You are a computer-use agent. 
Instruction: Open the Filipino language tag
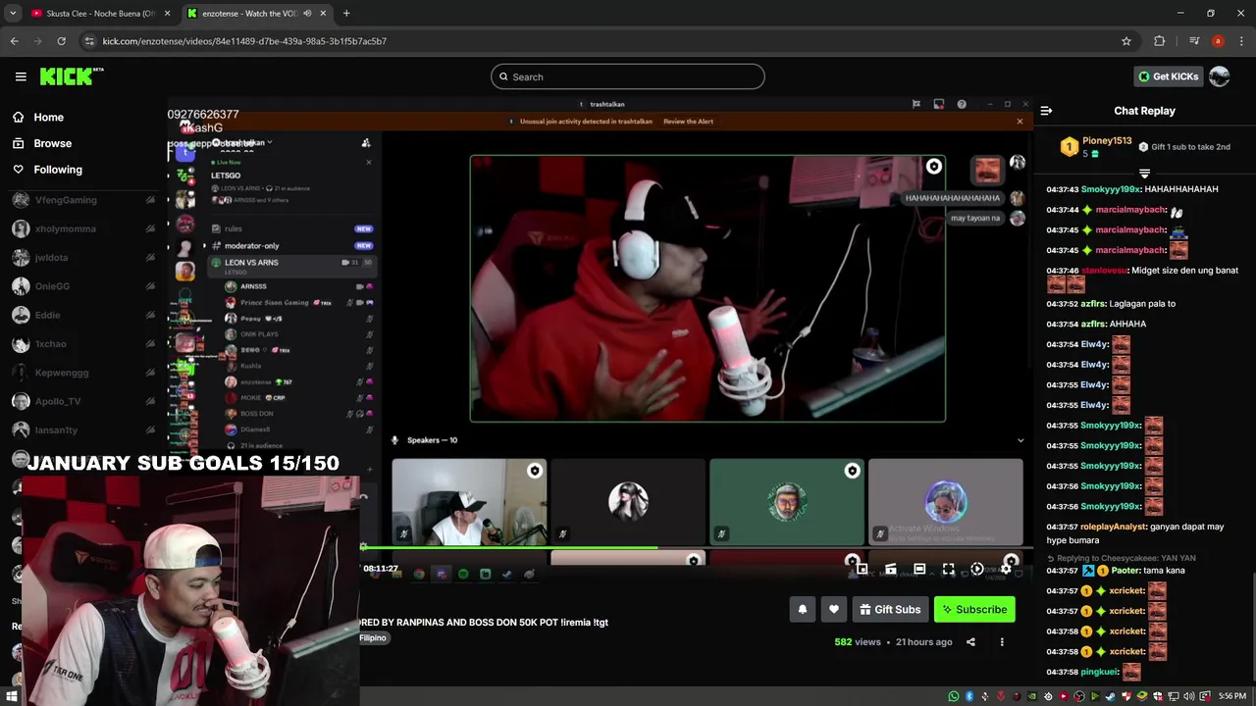point(373,638)
